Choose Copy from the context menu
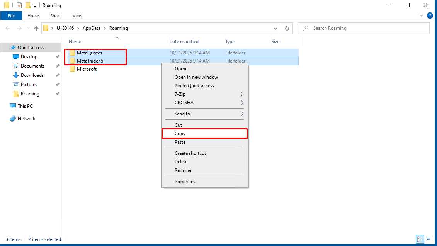437x246 pixels. (180, 134)
